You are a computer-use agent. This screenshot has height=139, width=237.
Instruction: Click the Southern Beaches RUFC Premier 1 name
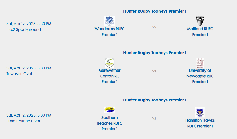click(x=109, y=123)
